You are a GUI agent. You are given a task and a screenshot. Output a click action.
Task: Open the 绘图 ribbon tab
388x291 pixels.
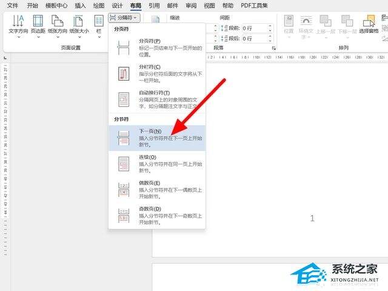click(98, 5)
